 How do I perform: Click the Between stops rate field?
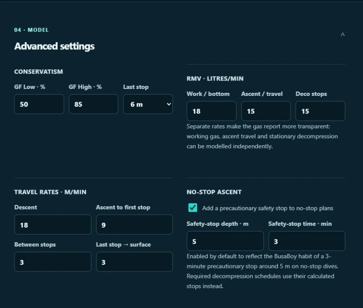(53, 262)
